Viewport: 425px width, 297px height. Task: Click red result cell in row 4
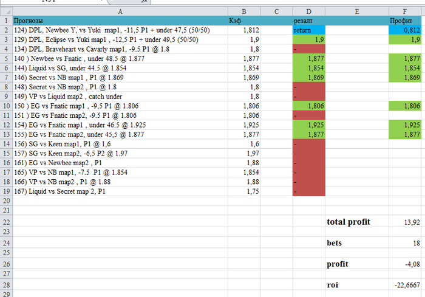click(x=308, y=49)
